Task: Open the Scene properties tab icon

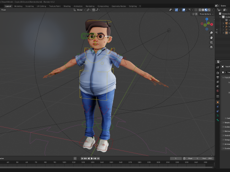Action: click(218, 86)
